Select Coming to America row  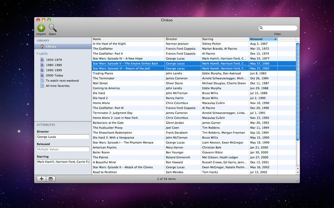pyautogui.click(x=194, y=88)
